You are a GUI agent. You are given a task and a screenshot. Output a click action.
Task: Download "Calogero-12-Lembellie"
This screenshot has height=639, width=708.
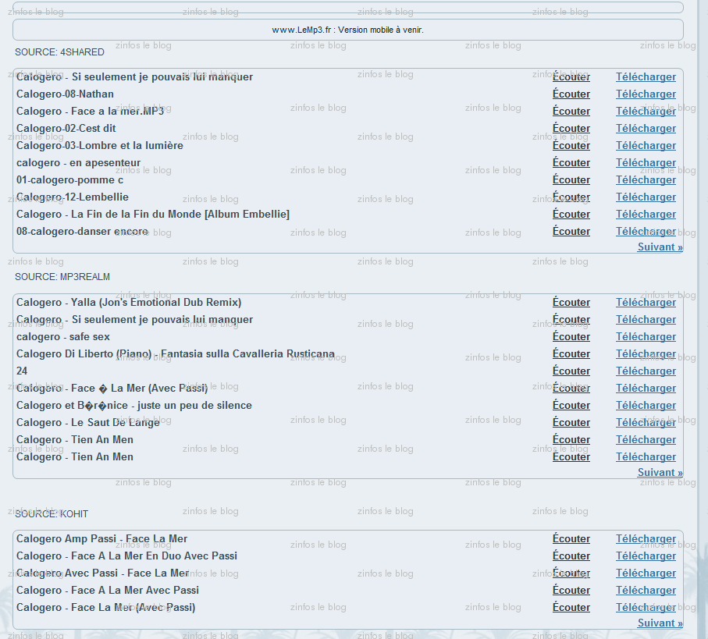tap(646, 197)
